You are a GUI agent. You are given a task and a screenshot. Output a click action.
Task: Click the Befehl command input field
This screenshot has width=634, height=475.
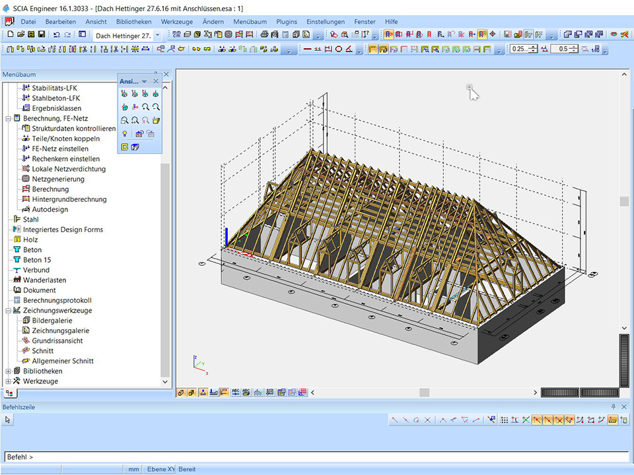(317, 457)
